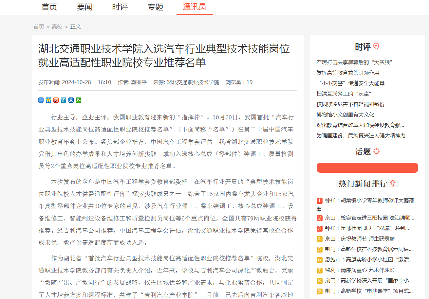Click the 首页 breadcrumb link
The image size is (429, 299).
[39, 26]
